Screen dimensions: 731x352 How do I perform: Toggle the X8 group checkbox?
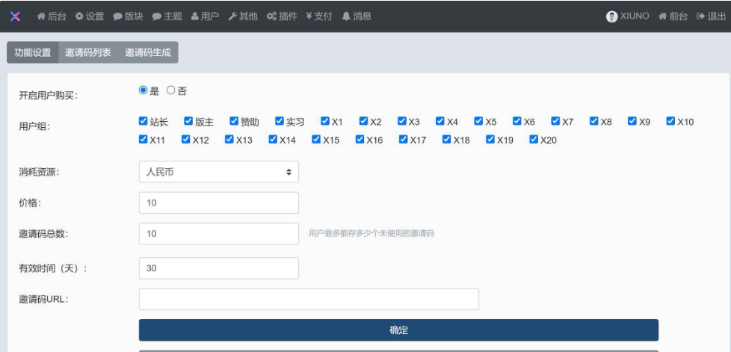click(594, 121)
